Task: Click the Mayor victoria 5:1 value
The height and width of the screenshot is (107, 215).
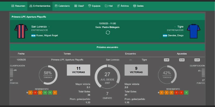Action: pyautogui.click(x=88, y=87)
